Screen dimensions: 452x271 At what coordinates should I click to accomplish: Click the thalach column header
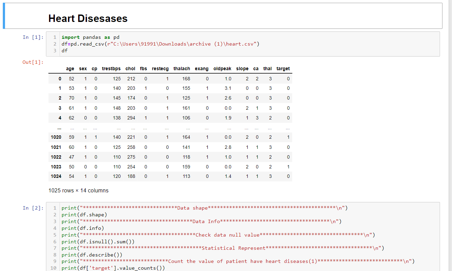pos(182,69)
